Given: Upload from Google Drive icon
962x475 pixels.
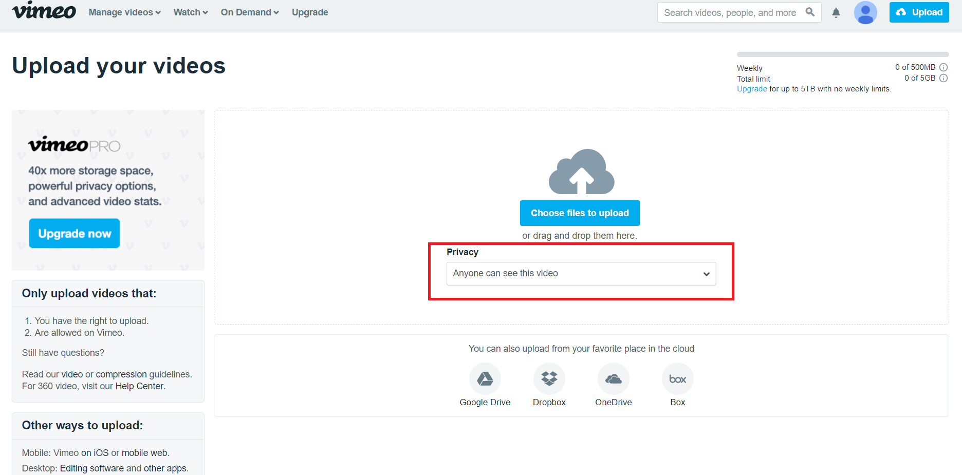Looking at the screenshot, I should click(485, 379).
